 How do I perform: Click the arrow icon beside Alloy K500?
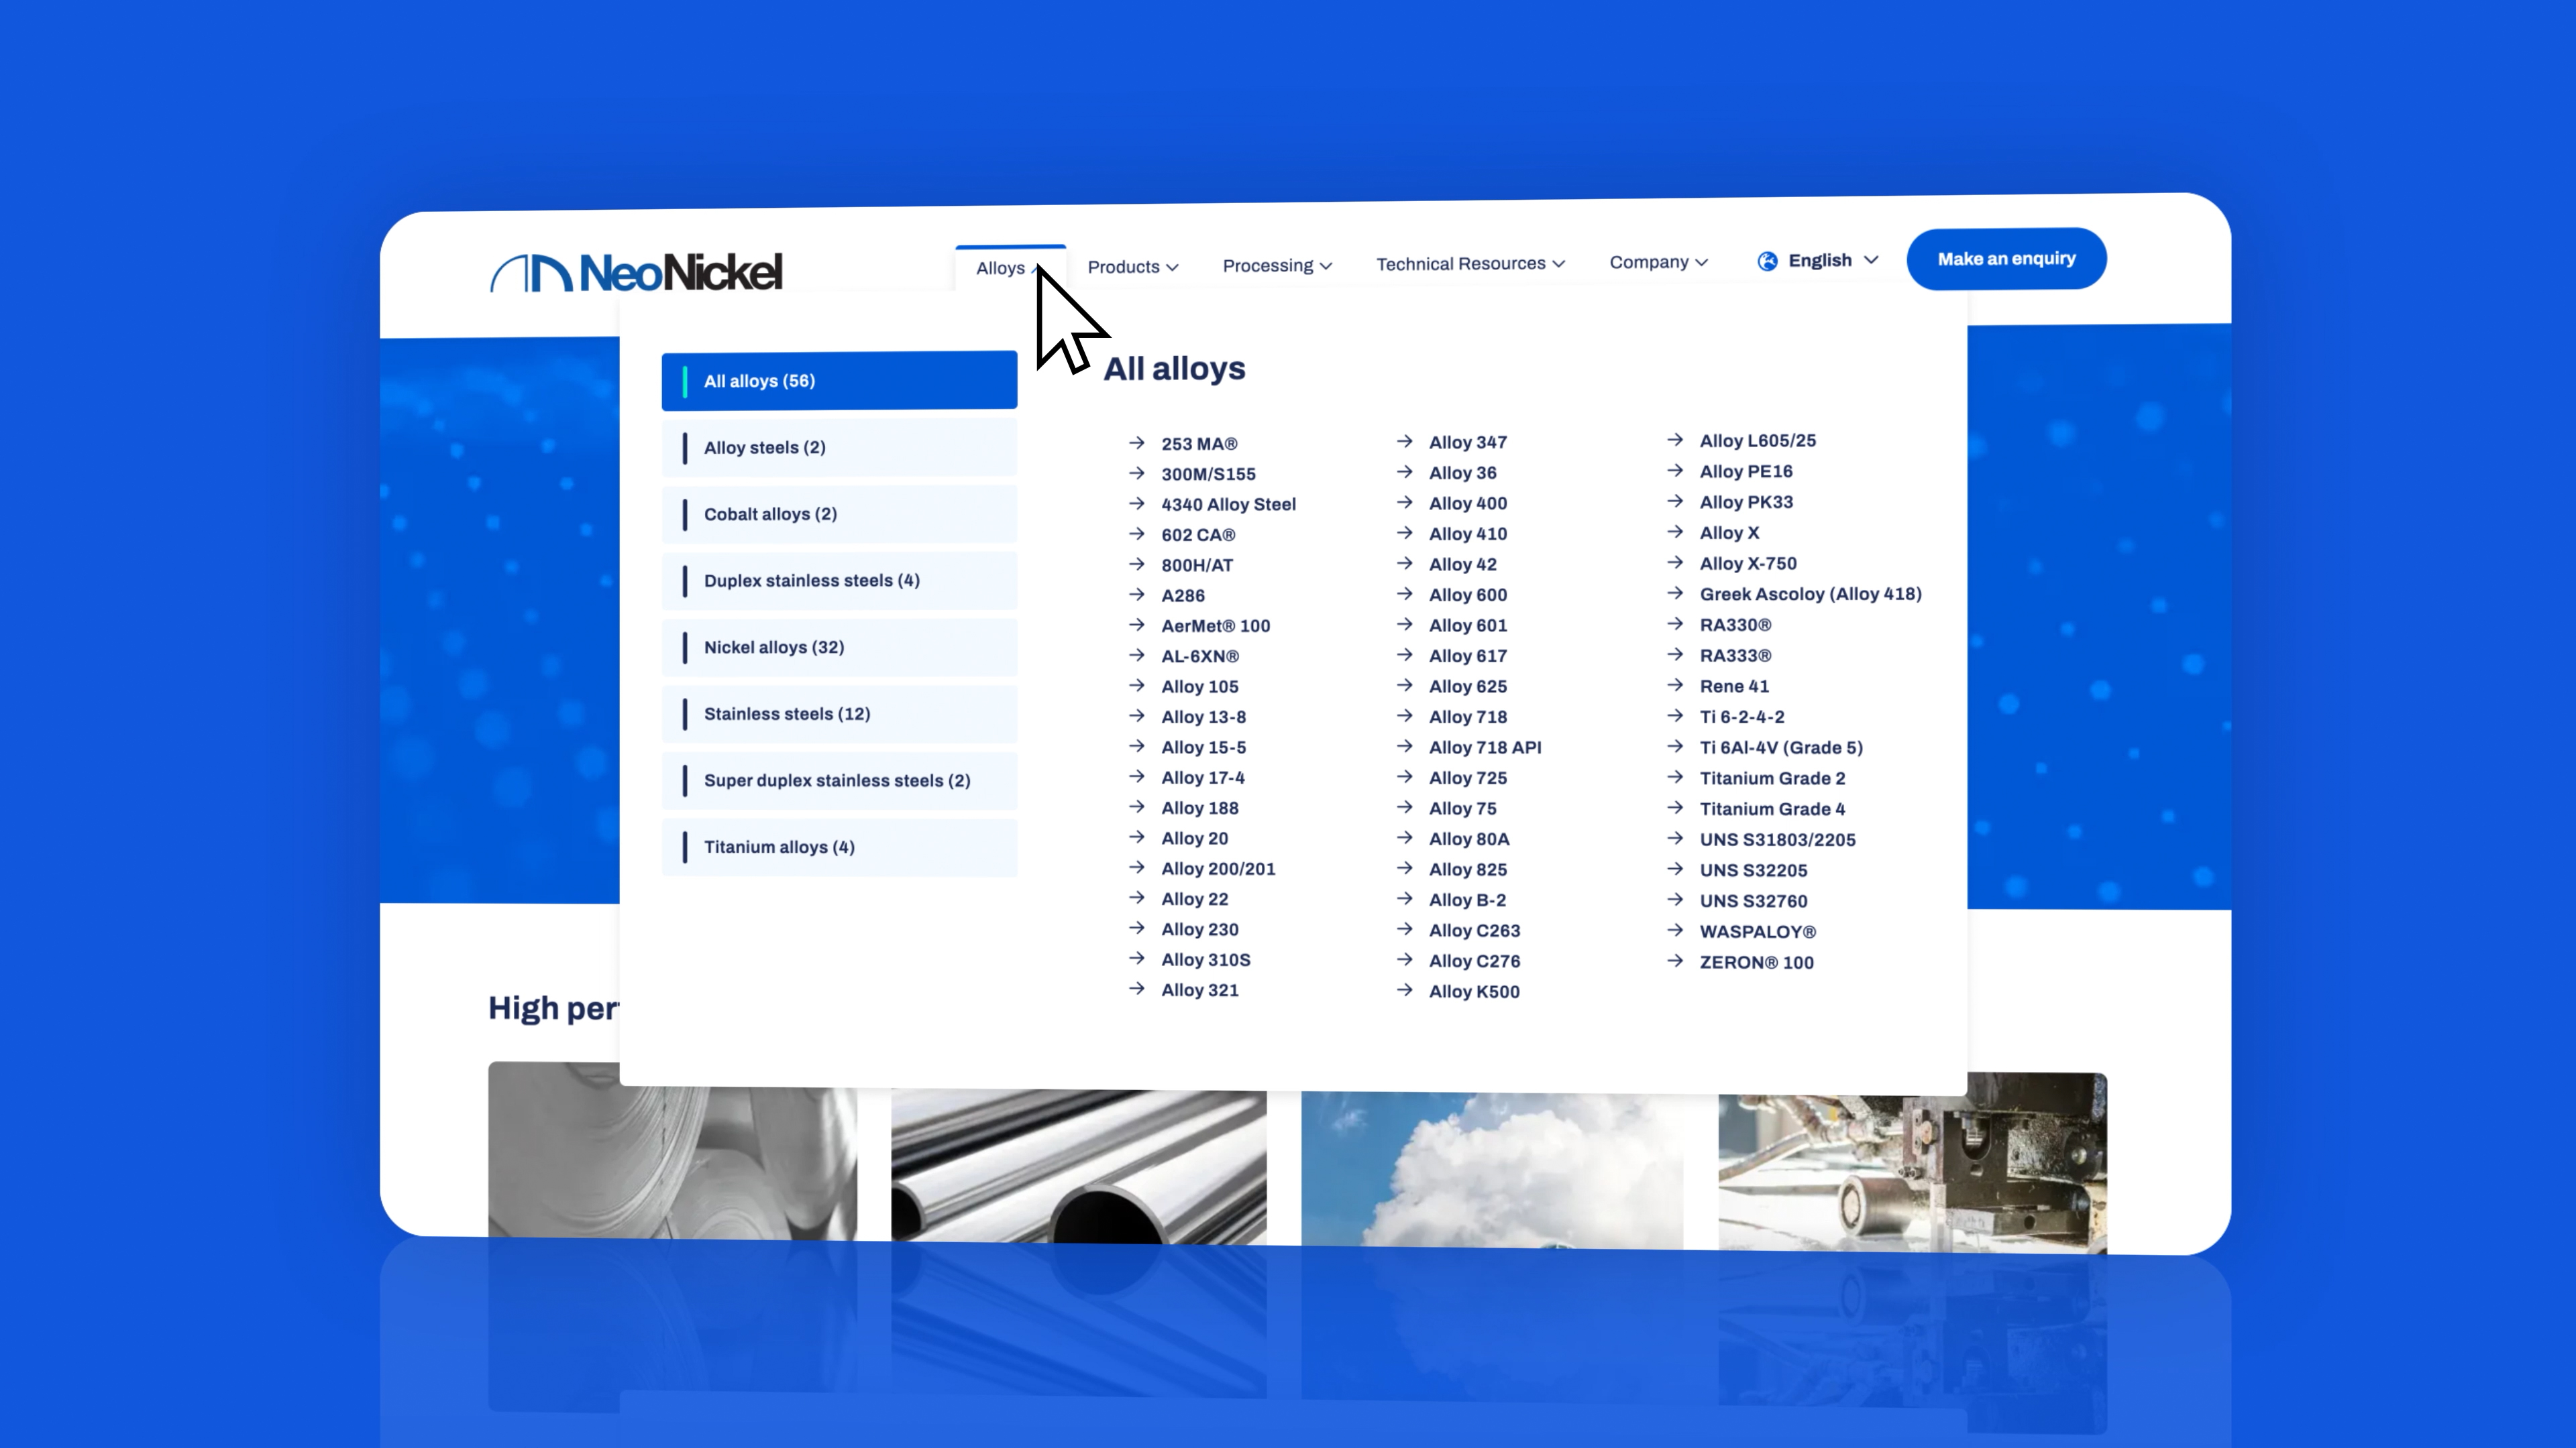(x=1404, y=990)
